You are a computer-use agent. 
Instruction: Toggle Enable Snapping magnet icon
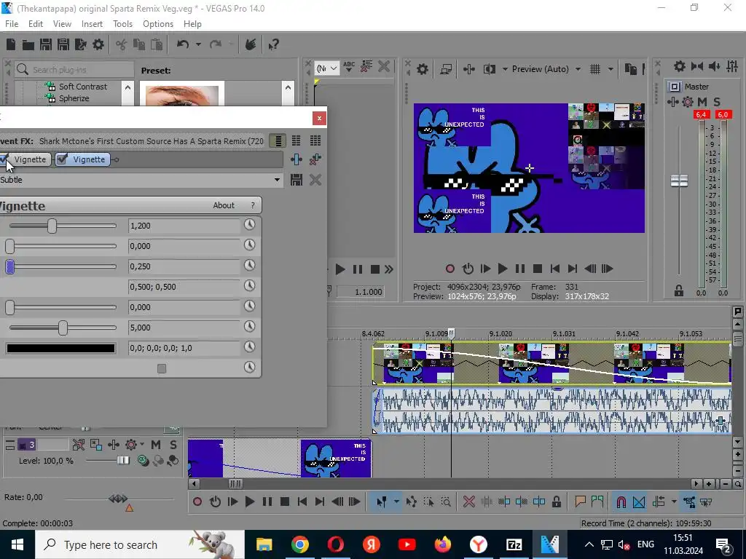[x=621, y=502]
